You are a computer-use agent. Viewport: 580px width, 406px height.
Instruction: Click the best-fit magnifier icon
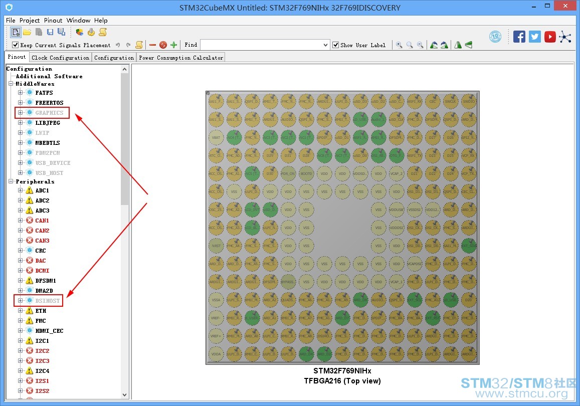click(x=410, y=45)
